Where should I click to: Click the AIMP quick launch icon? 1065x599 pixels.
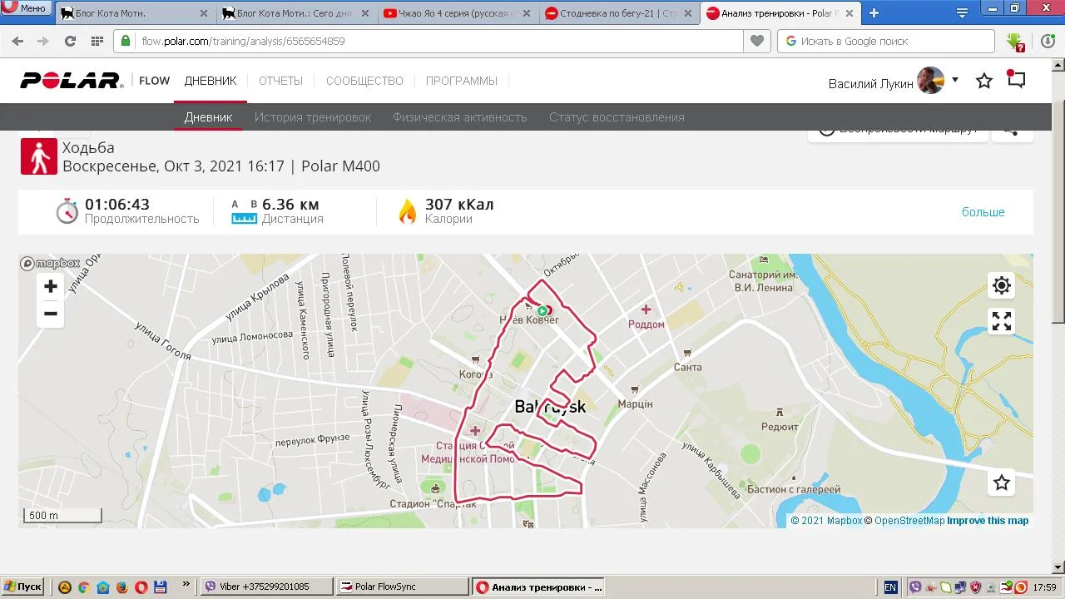pyautogui.click(x=64, y=587)
